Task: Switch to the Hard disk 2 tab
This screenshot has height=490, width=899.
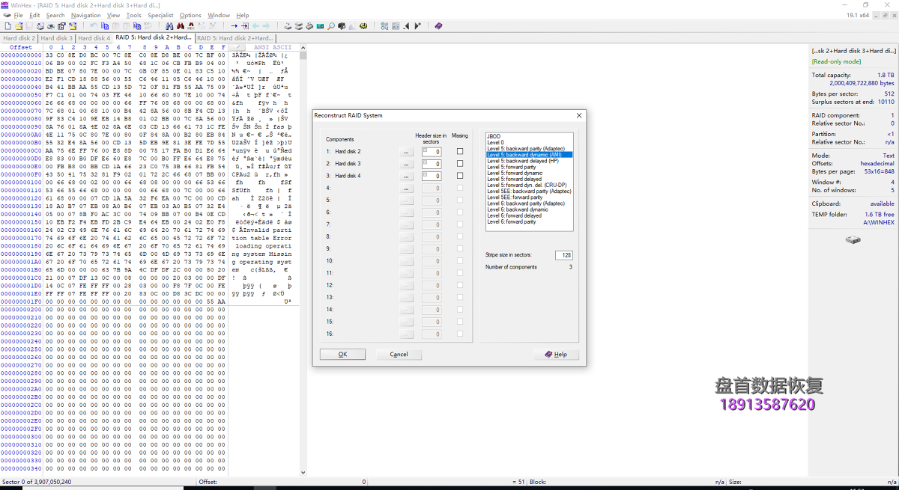Action: [x=19, y=37]
